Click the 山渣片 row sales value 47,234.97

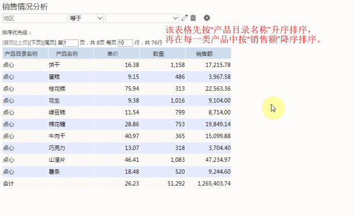tap(218, 160)
